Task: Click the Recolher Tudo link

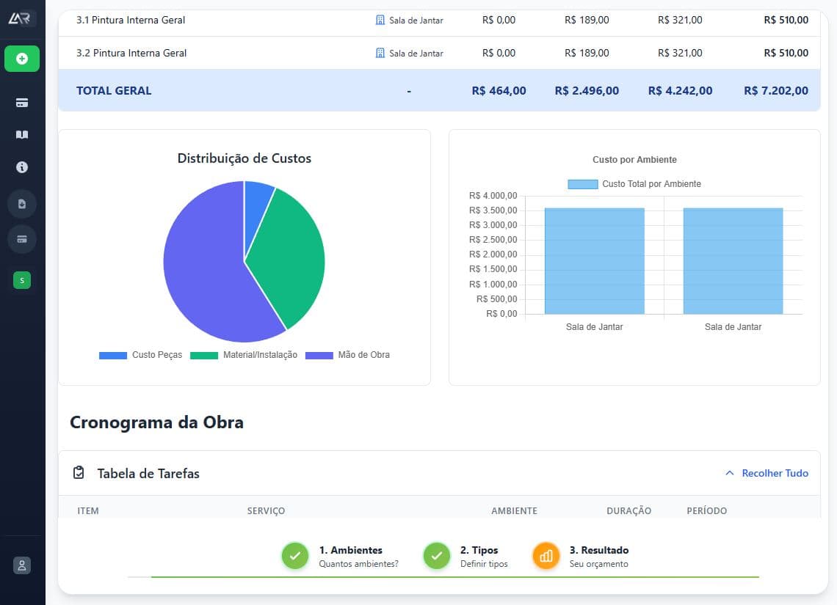Action: 774,473
